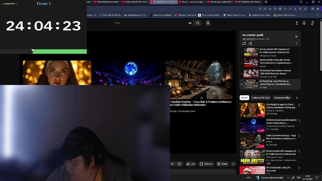The image size is (322, 181).
Task: Open playlist options three-dot menu
Action: coord(296,43)
